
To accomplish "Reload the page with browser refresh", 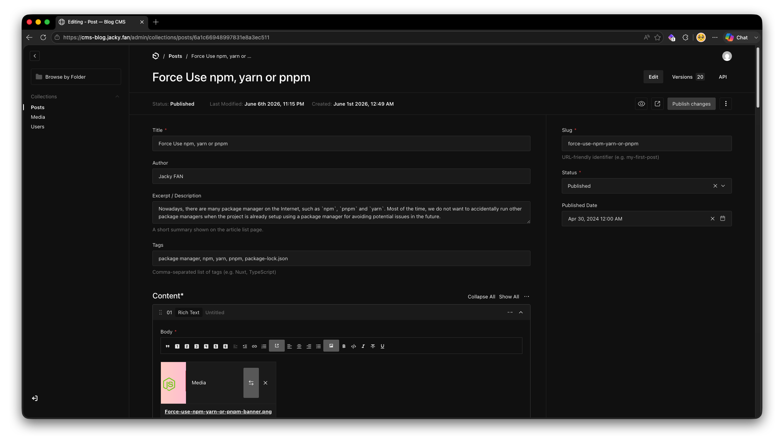I will (x=43, y=37).
